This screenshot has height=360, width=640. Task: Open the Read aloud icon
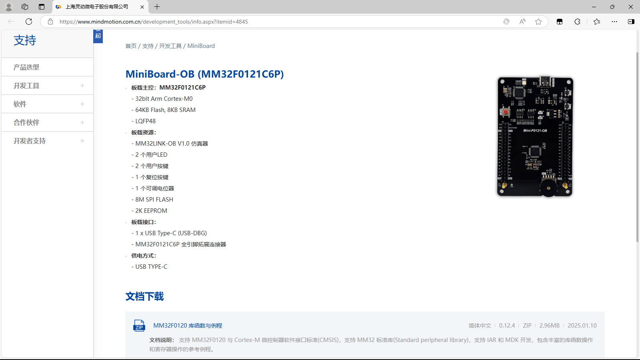point(522,22)
